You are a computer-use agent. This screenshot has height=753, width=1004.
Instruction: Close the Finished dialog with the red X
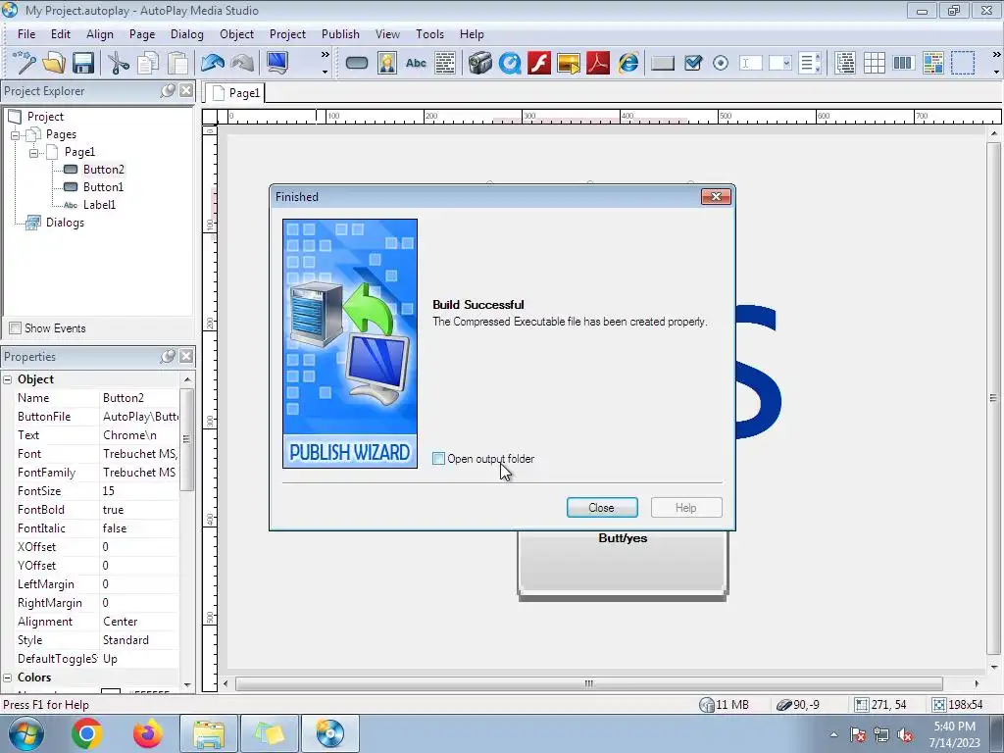coord(716,196)
